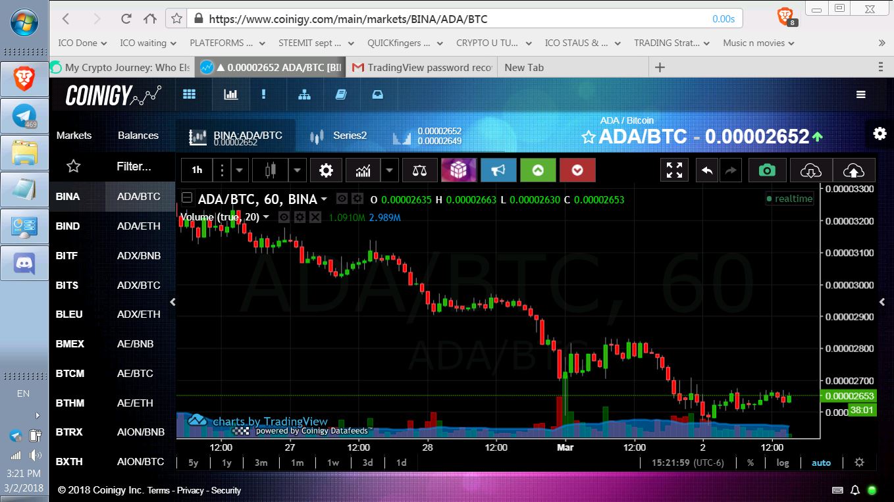Favorite ADA/BTC with star next to title

coord(589,137)
